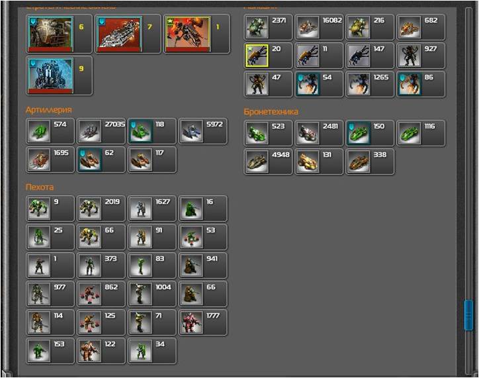Click the Бронетехника section header

pyautogui.click(x=271, y=112)
